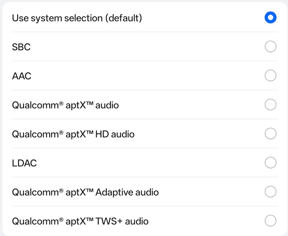The image size is (288, 236).
Task: Select the 'Use system selection (default)' radio button
Action: click(270, 17)
